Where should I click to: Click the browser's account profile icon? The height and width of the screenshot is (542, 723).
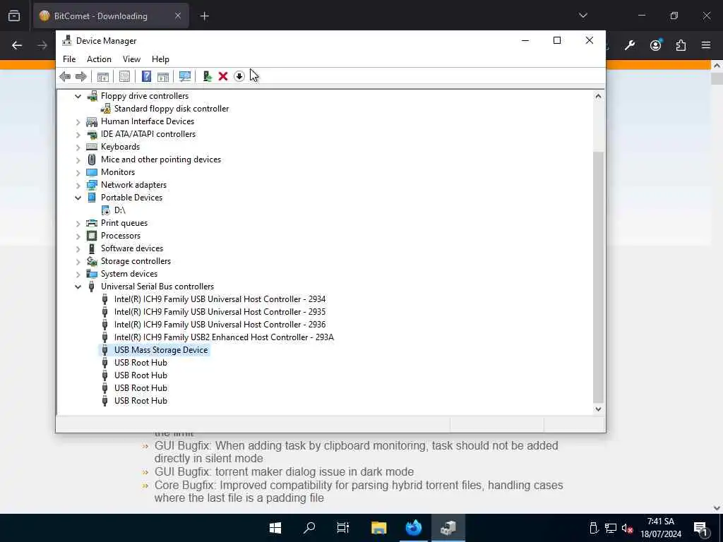click(x=655, y=45)
